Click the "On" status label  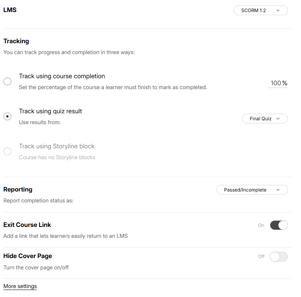261,225
